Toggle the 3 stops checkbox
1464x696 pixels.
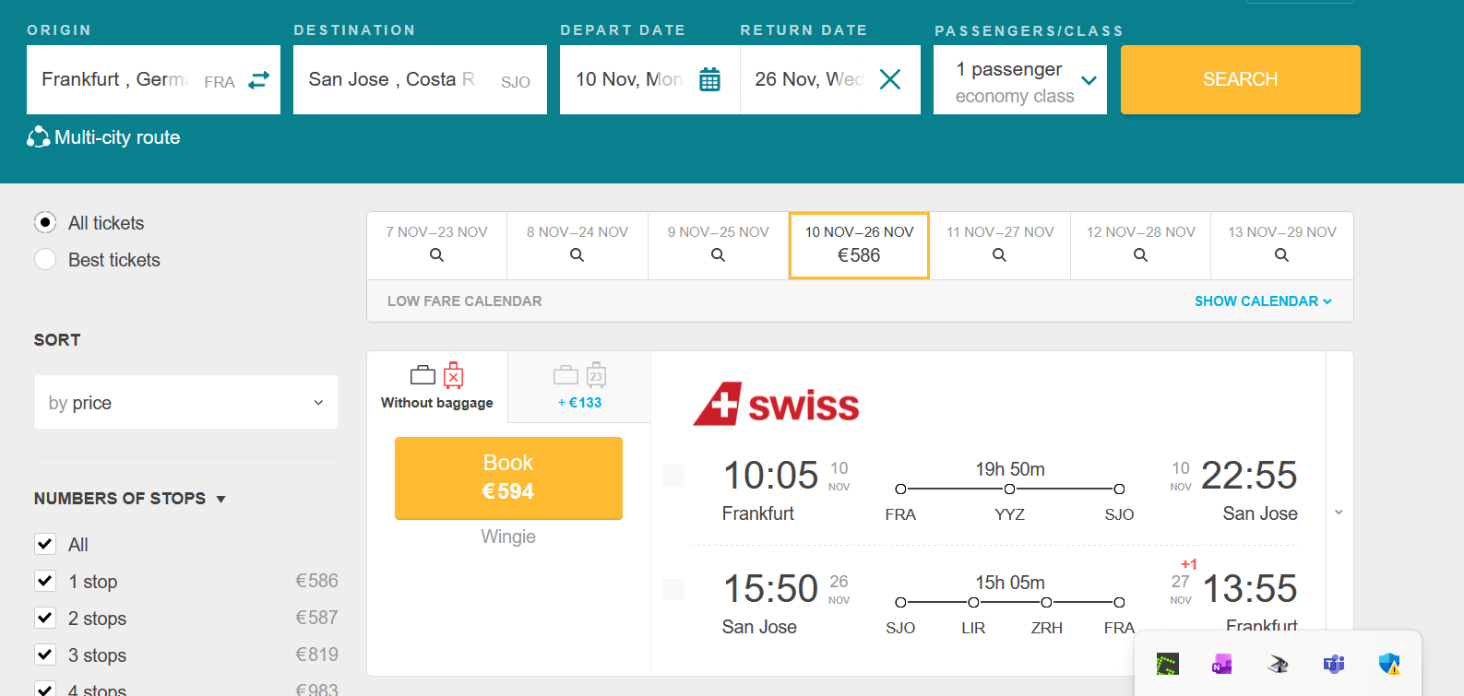[x=45, y=655]
